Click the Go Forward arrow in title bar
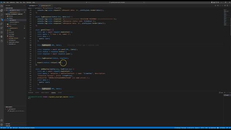The height and width of the screenshot is (130, 231). click(89, 3)
